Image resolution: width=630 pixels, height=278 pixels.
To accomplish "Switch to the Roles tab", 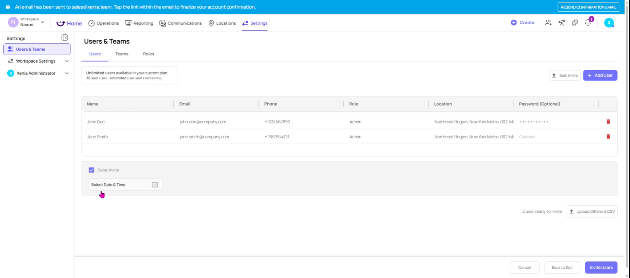I will point(149,54).
